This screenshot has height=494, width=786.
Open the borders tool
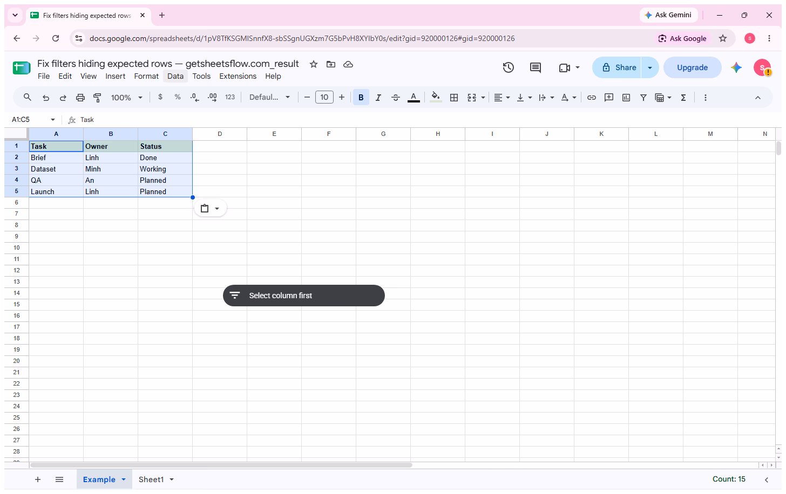pyautogui.click(x=454, y=98)
